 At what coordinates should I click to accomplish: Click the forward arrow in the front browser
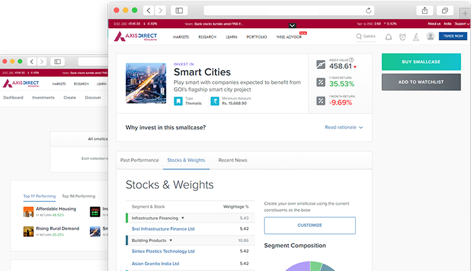click(x=161, y=11)
